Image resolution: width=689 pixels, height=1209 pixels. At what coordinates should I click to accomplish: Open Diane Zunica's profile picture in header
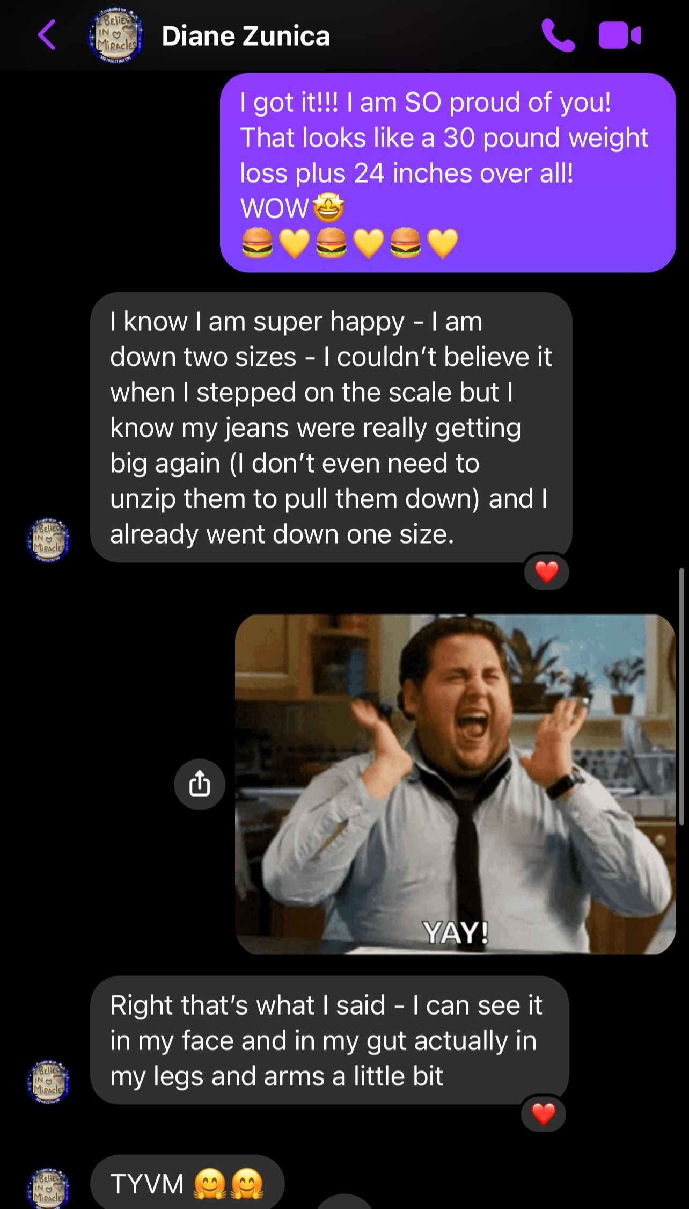(115, 36)
